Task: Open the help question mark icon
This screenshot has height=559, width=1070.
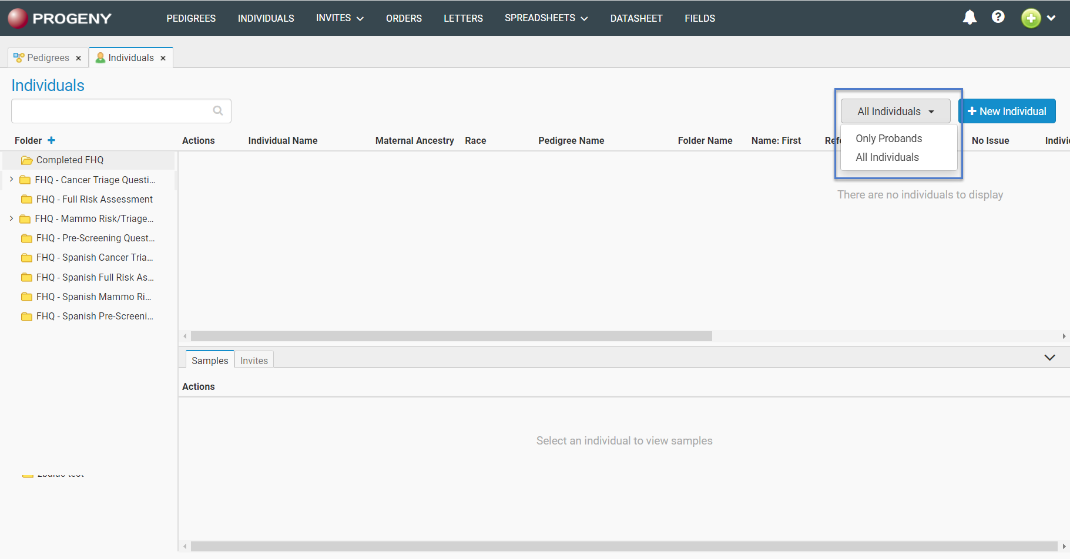Action: point(998,17)
